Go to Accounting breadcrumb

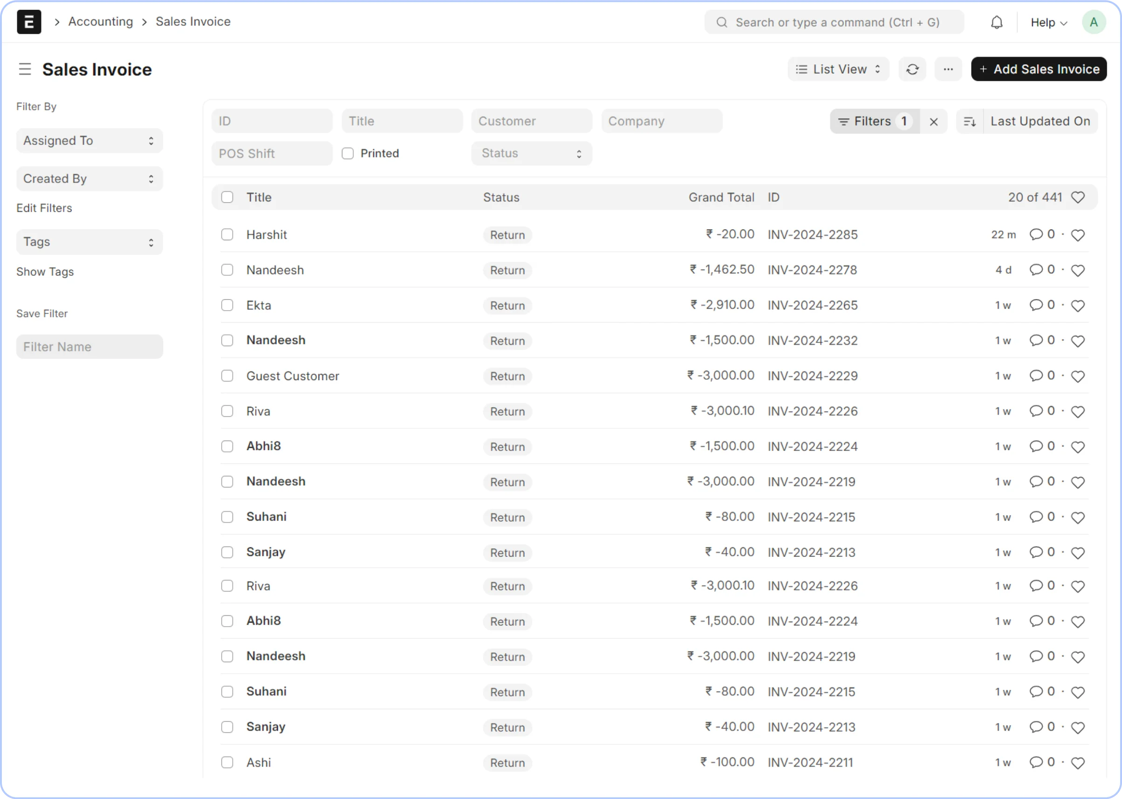tap(100, 21)
